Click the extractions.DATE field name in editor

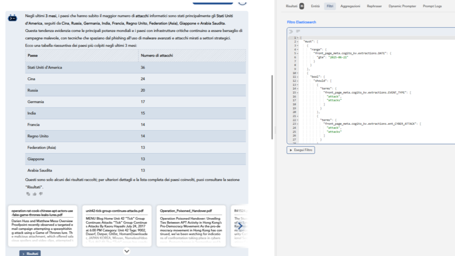[x=350, y=53]
